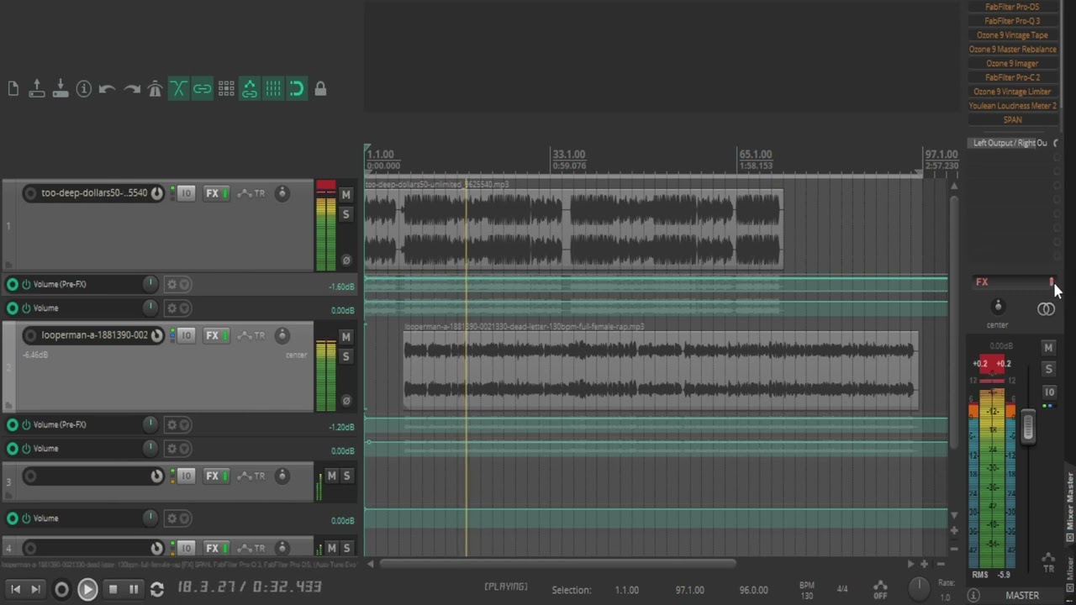Stop playback in the transport
The width and height of the screenshot is (1076, 605).
113,589
